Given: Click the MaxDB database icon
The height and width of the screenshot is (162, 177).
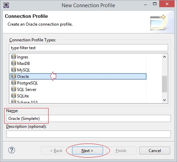Looking at the screenshot, I should tap(14, 63).
